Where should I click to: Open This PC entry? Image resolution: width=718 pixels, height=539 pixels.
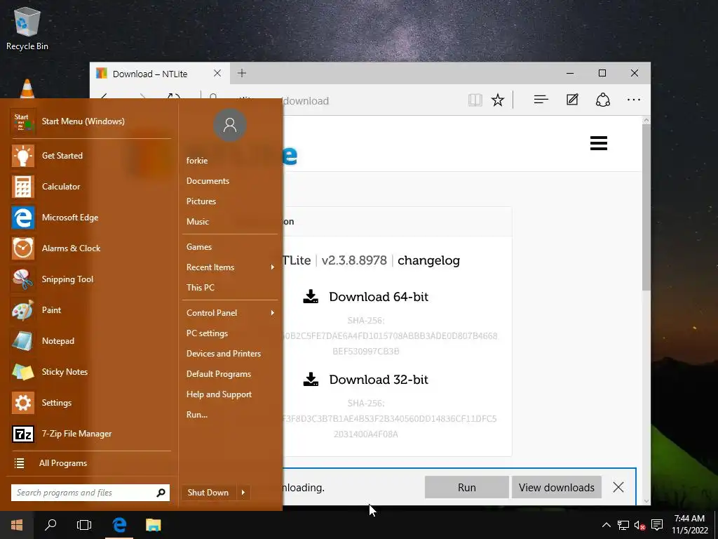tap(200, 287)
